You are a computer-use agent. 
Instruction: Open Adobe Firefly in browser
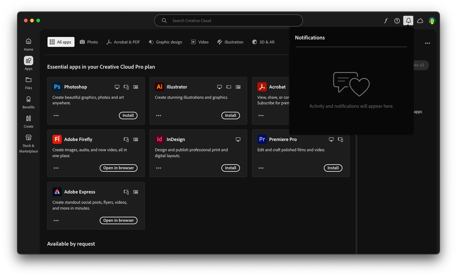click(x=119, y=168)
